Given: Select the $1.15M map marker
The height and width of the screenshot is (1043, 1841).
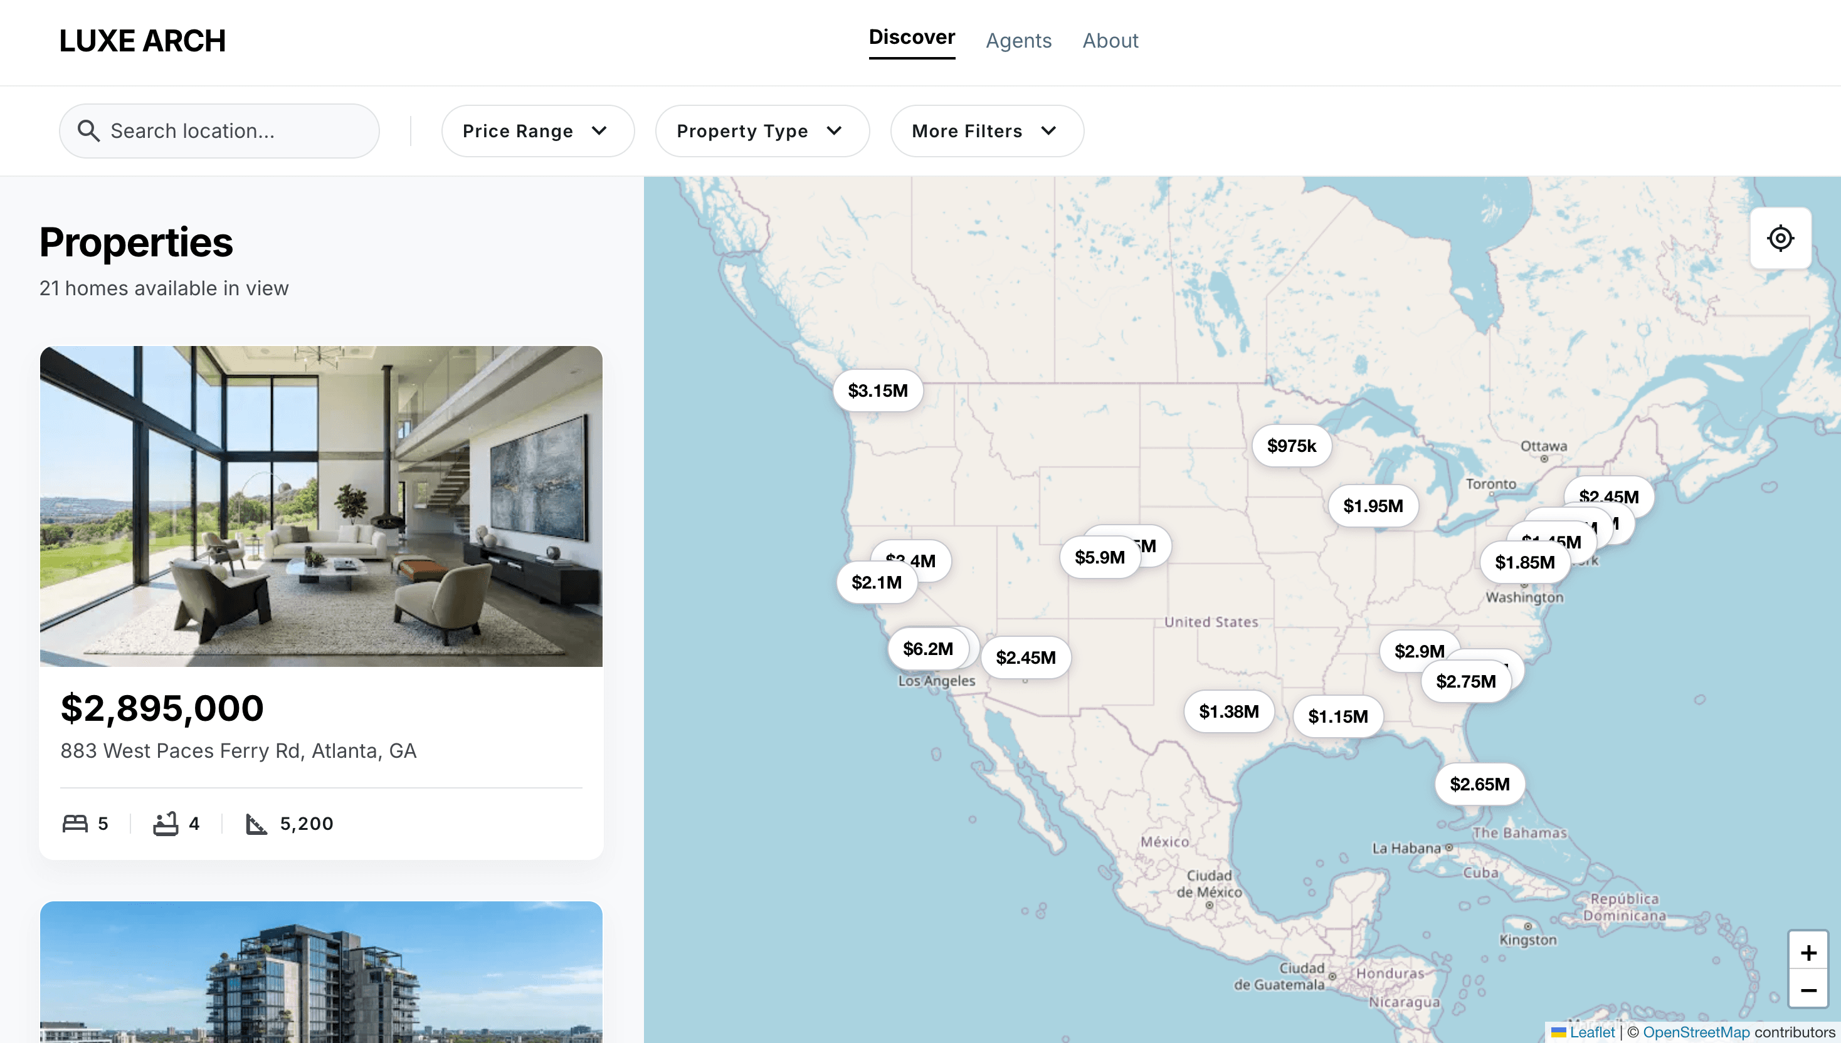Looking at the screenshot, I should [x=1338, y=716].
